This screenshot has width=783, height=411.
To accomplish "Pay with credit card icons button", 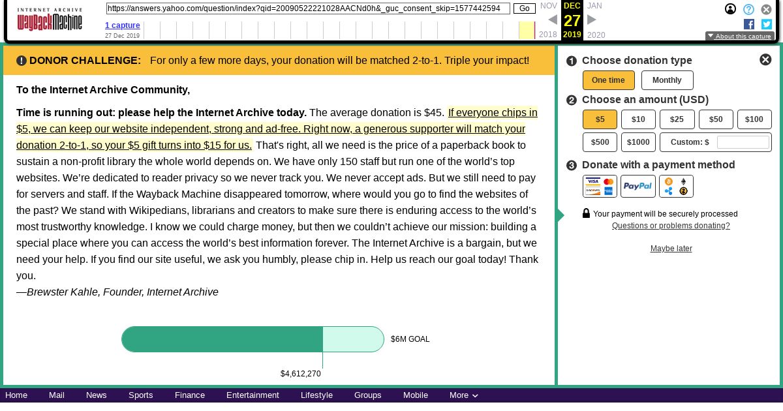I will coord(600,186).
